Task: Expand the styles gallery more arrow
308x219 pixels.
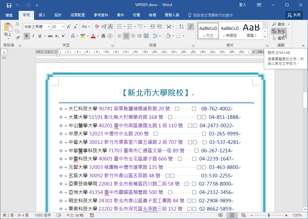Action: [265, 37]
